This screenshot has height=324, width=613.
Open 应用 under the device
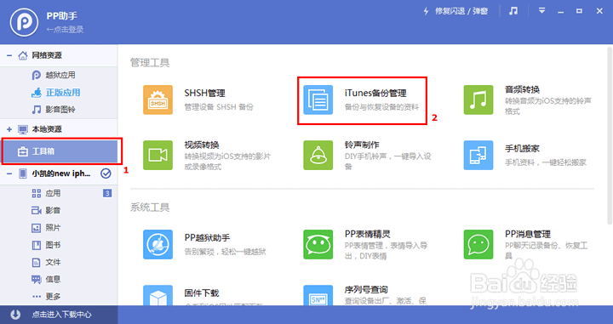(x=53, y=193)
